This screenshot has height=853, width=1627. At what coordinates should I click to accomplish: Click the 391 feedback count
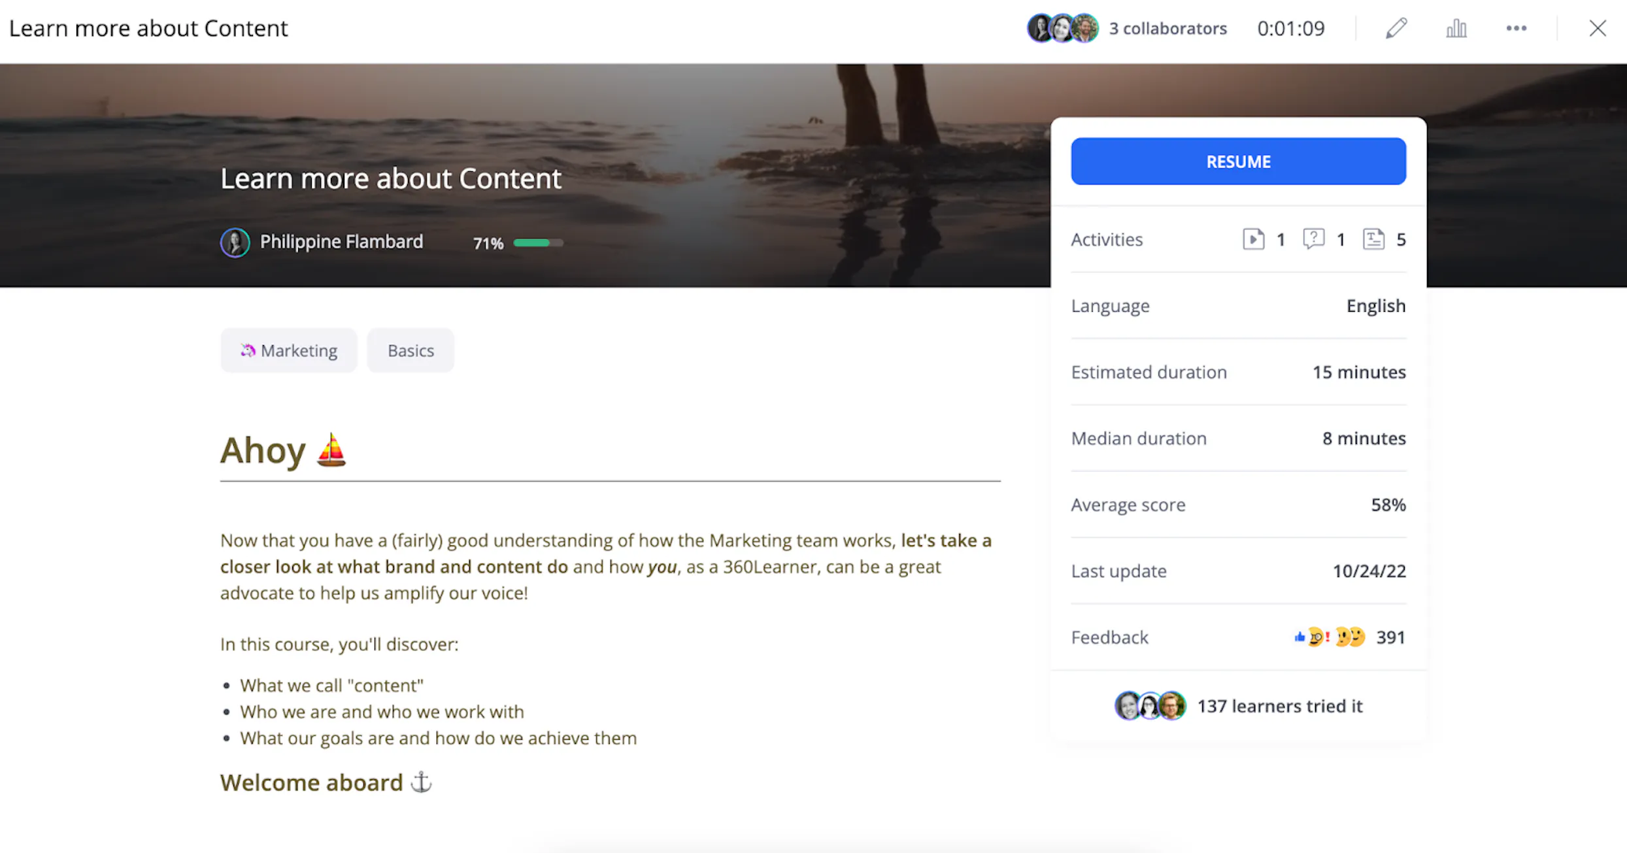click(1390, 637)
